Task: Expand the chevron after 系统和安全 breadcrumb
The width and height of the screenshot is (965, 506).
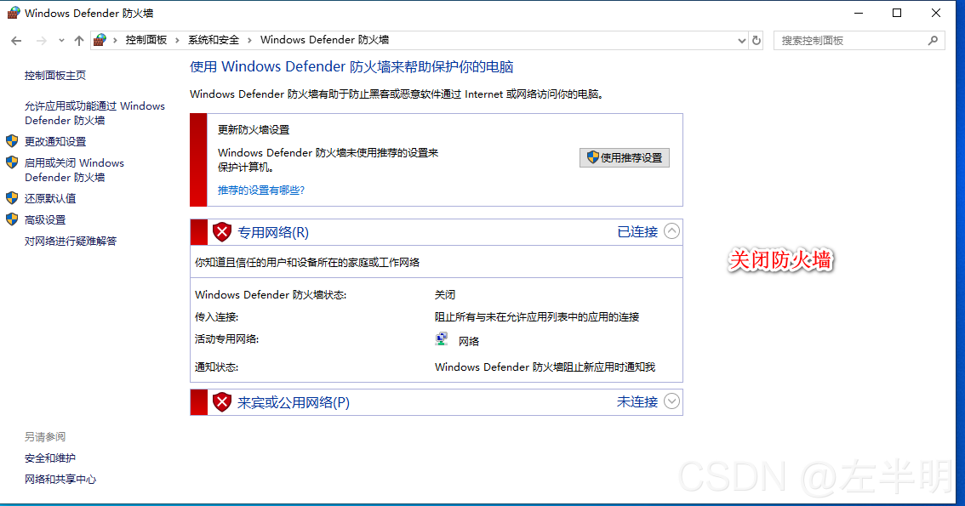Action: click(x=249, y=41)
